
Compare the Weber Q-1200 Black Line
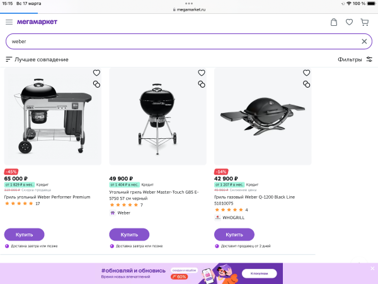click(x=306, y=84)
